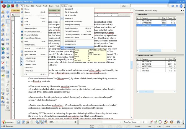This screenshot has height=129, width=186.
Task: Click the Other Recent Files horizontal scrollbar
Action: pyautogui.click(x=146, y=91)
